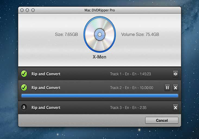Click the Track 1 - En - En - 1:45:23 text

coord(131,74)
